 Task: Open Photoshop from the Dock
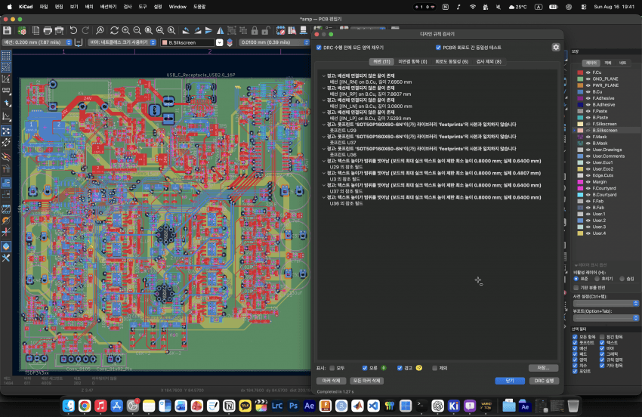(x=293, y=406)
